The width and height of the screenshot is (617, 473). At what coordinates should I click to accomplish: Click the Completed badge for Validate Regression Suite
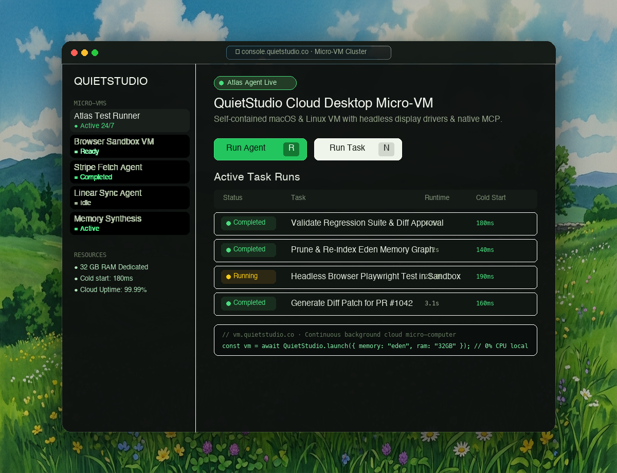tap(248, 223)
